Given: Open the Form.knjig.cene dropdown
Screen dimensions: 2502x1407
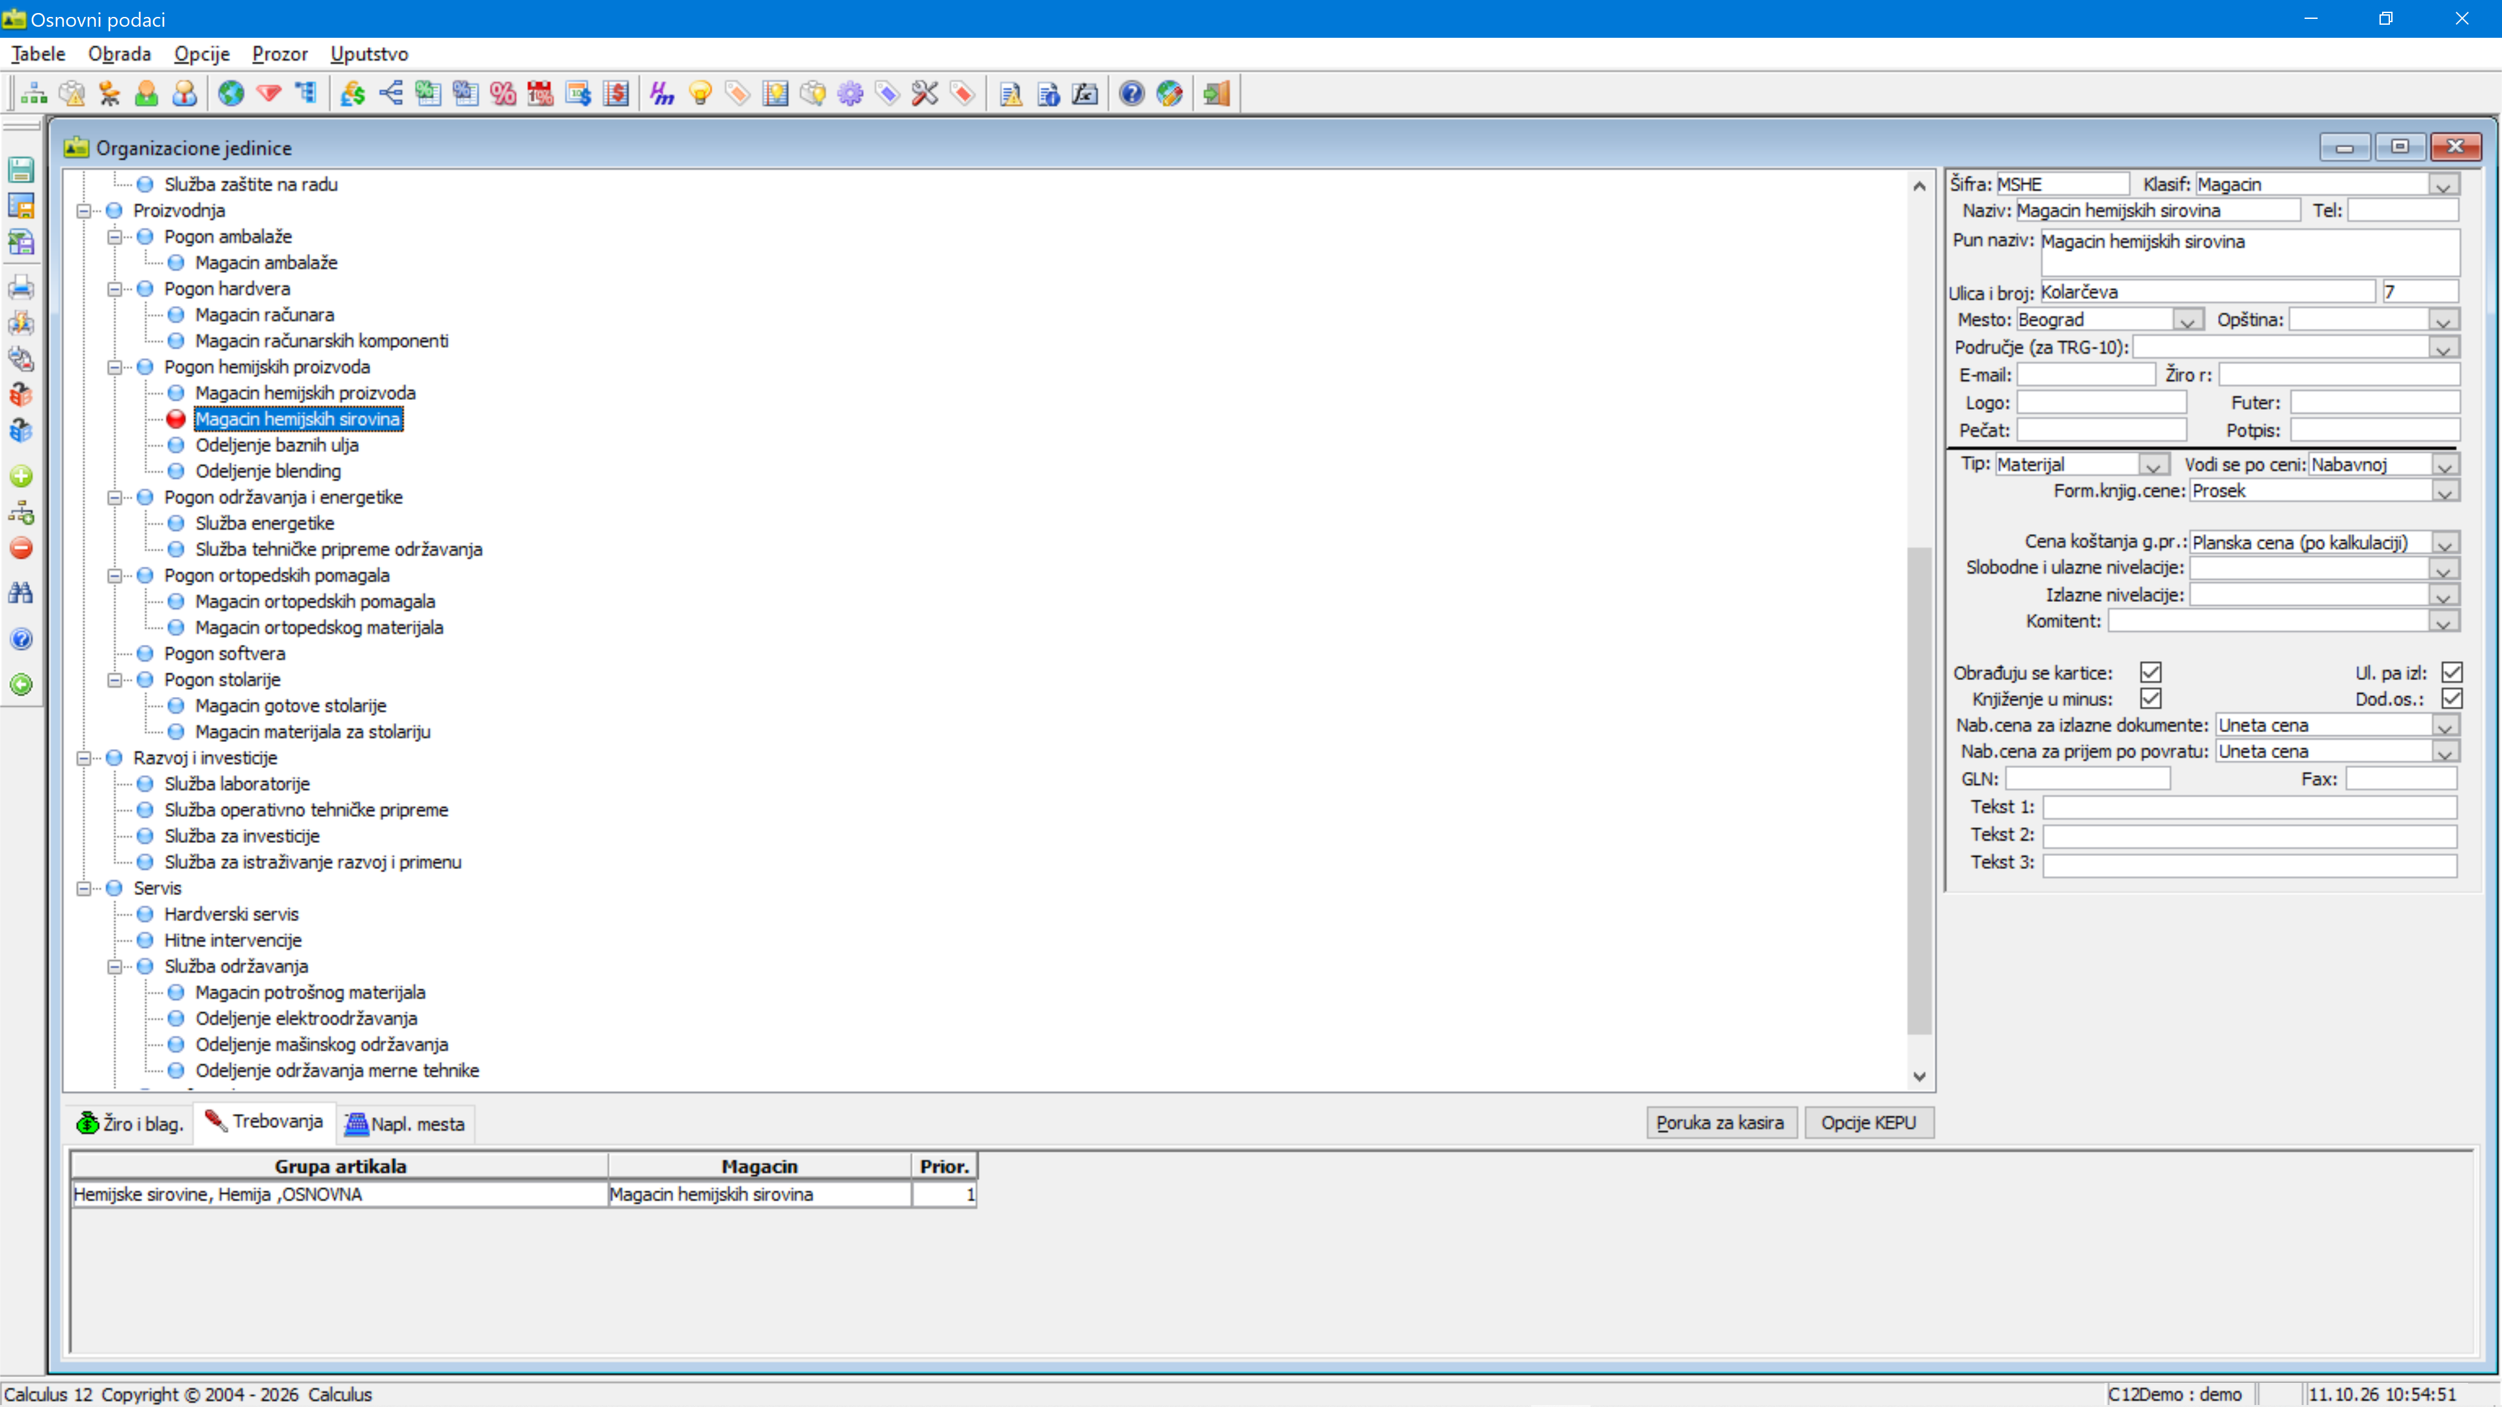Looking at the screenshot, I should coord(2444,491).
